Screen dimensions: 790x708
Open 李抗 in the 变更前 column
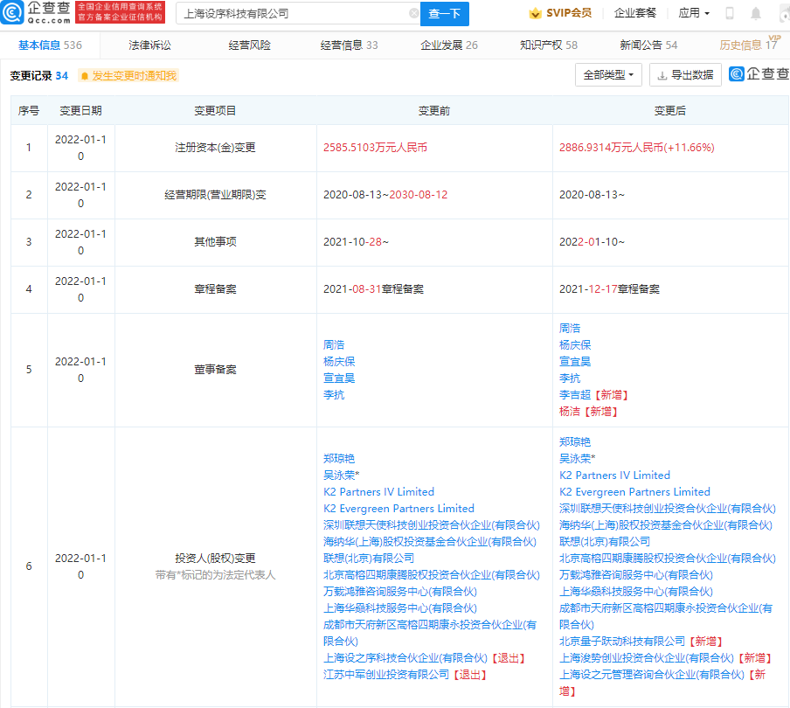tap(334, 395)
